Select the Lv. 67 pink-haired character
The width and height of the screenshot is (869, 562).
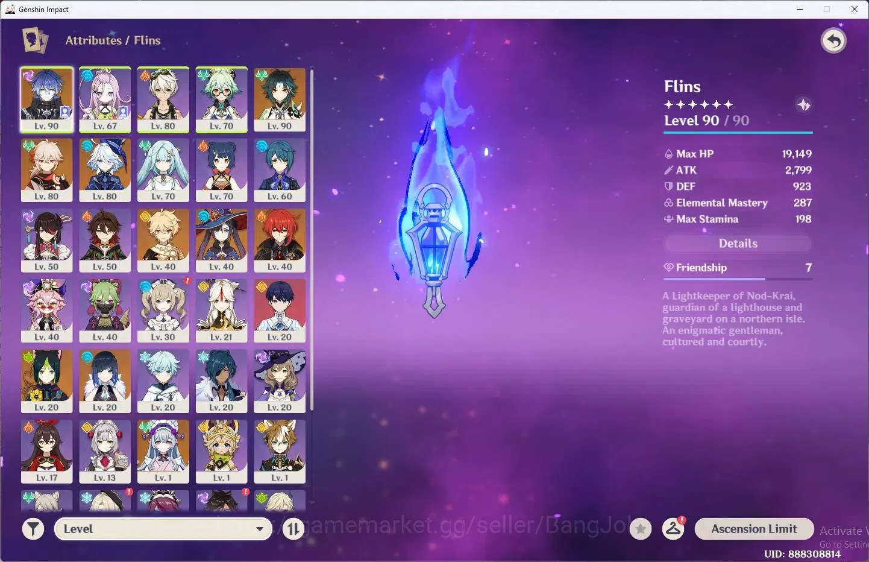click(105, 99)
